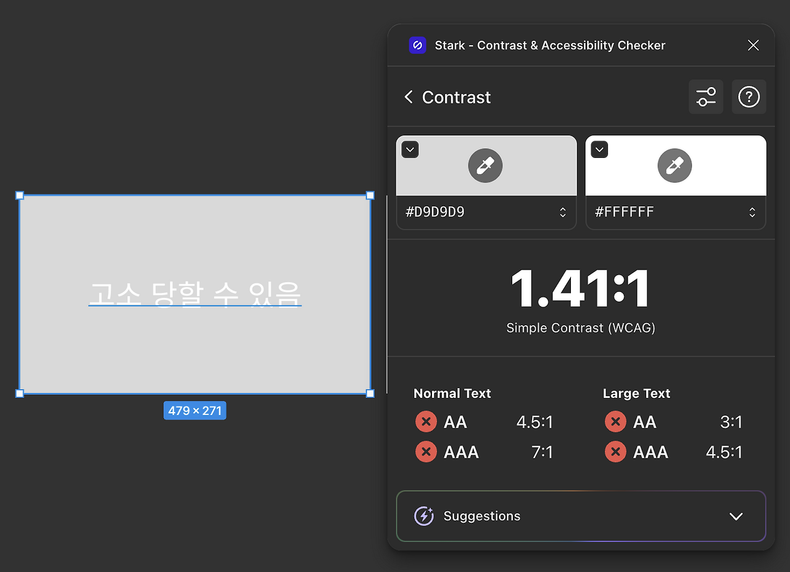Click the Normal Text AAA fail icon
The image size is (790, 572).
tap(426, 452)
